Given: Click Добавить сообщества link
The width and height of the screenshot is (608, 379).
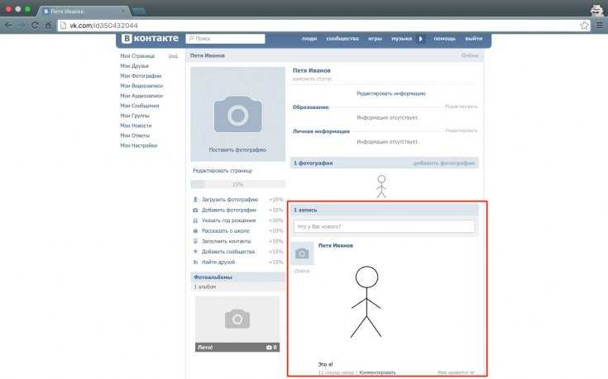Looking at the screenshot, I should 228,252.
